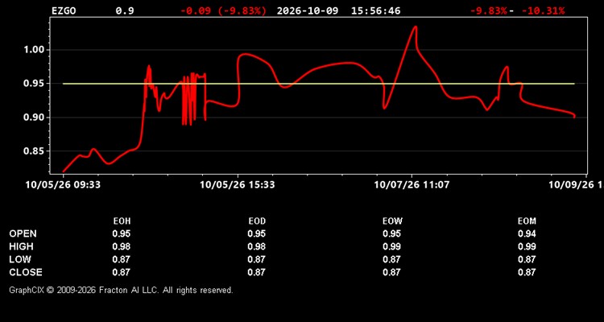Click OPEN value 0.95 under EOW

(391, 233)
